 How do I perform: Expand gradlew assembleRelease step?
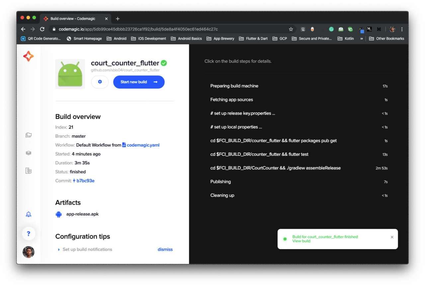[x=299, y=168]
